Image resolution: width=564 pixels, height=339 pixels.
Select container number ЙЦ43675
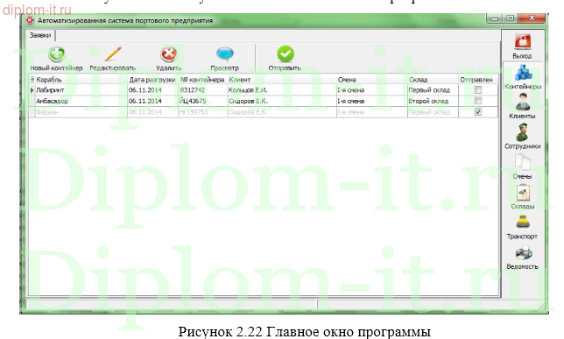coord(203,101)
